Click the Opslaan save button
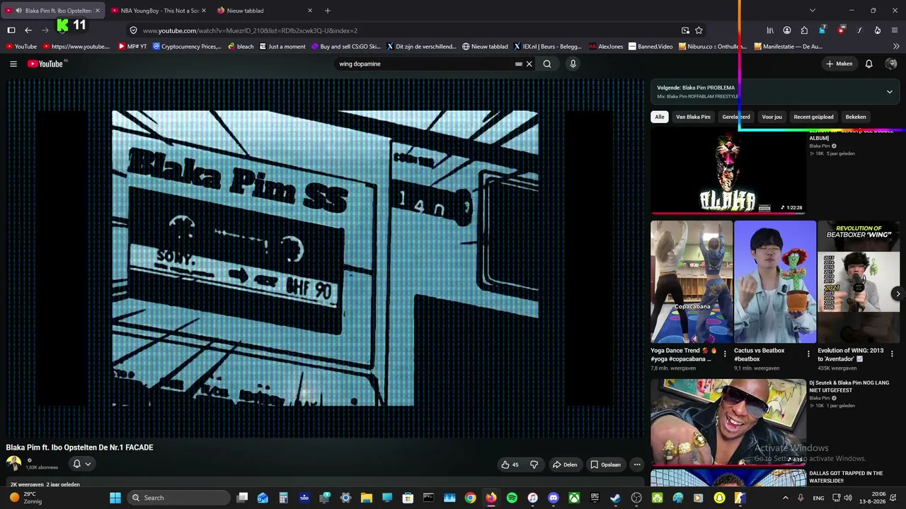The height and width of the screenshot is (509, 906). [x=606, y=464]
